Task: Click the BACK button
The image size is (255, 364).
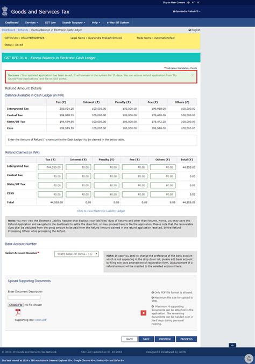Action: pos(130,339)
